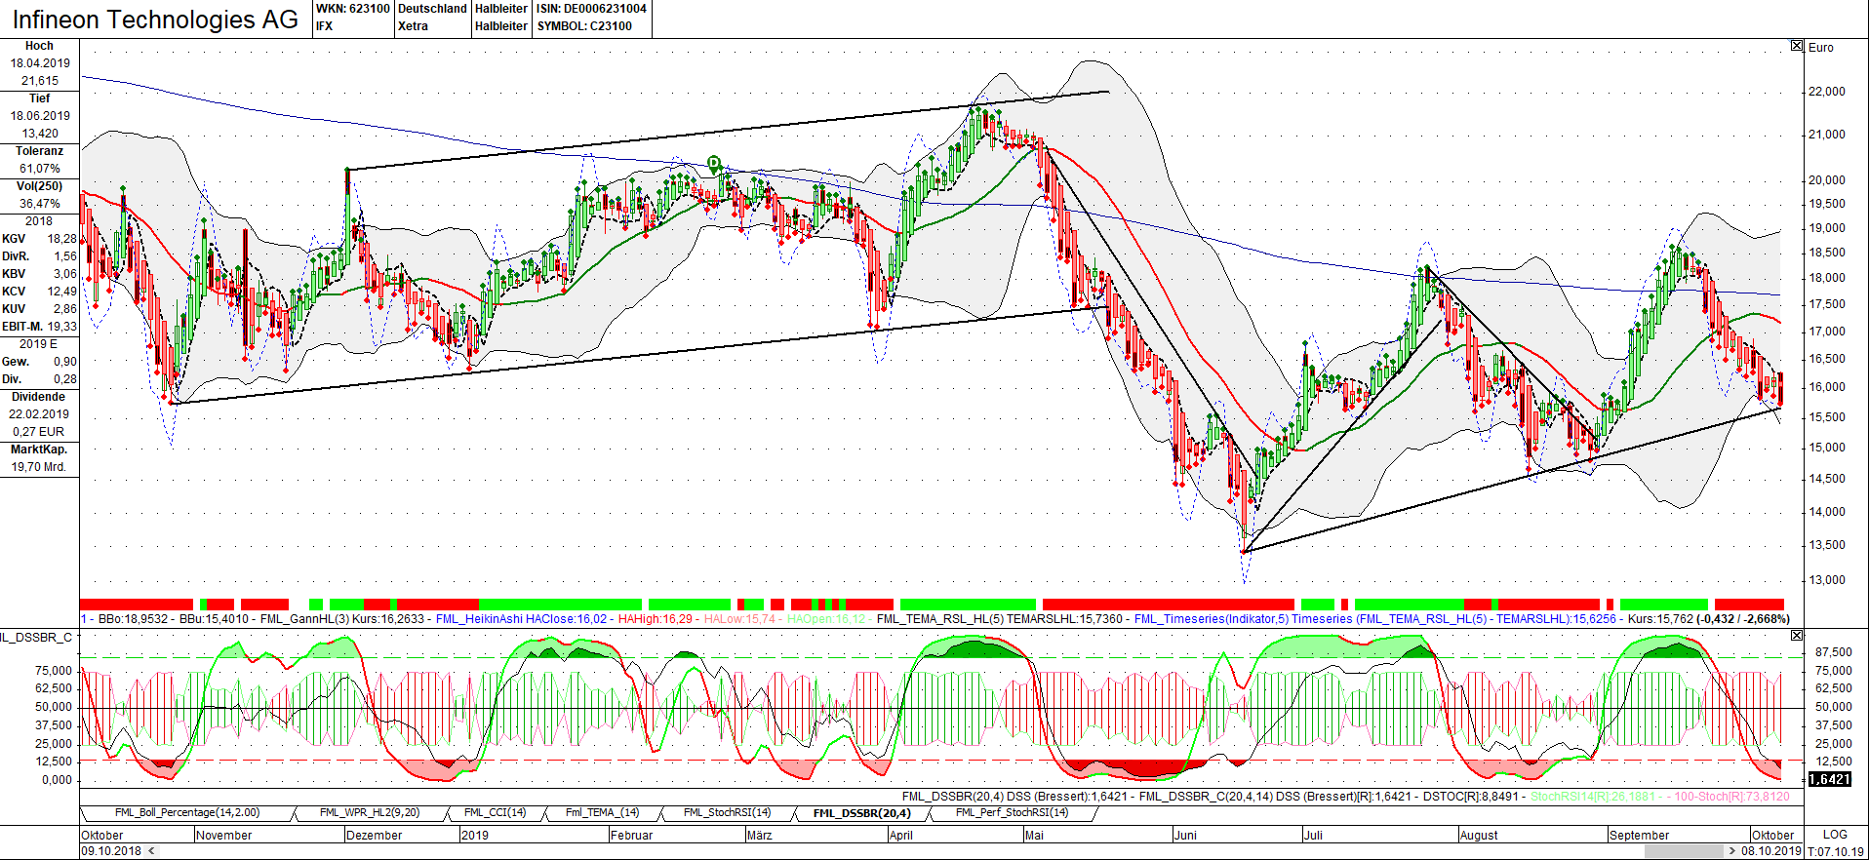1869x860 pixels.
Task: Select the FML_CCI(14) indicator tab
Action: (495, 812)
